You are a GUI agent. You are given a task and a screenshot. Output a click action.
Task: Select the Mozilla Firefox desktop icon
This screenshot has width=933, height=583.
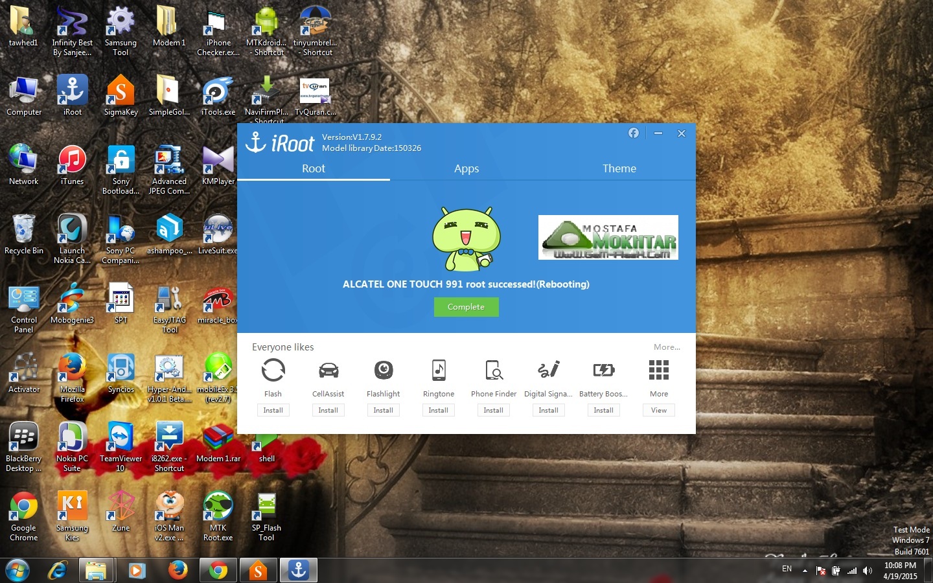(x=73, y=378)
